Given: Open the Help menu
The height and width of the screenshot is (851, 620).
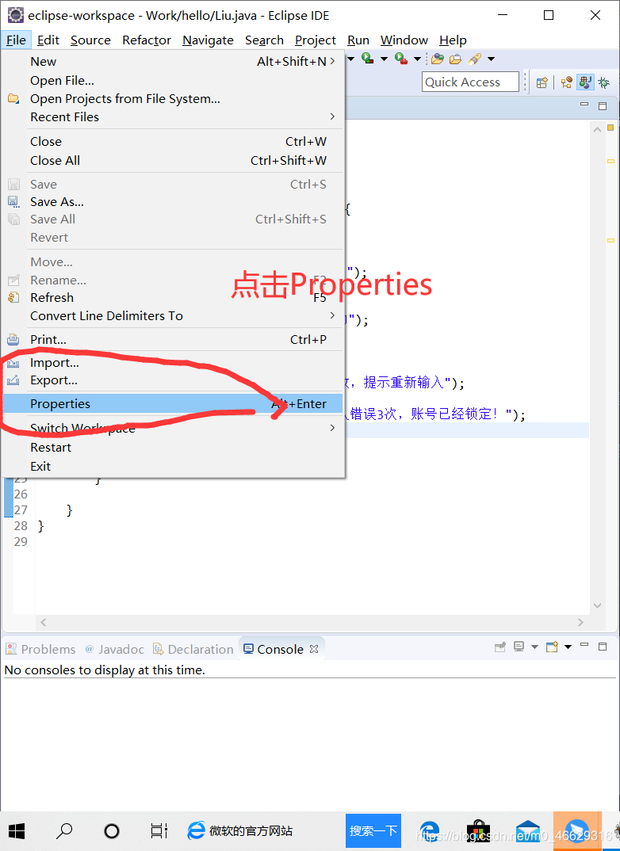Looking at the screenshot, I should click(x=454, y=40).
